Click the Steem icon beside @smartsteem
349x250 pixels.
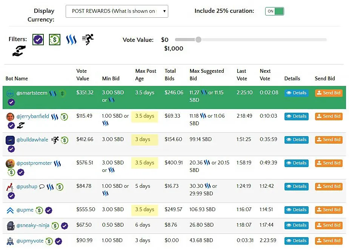pyautogui.click(x=53, y=94)
